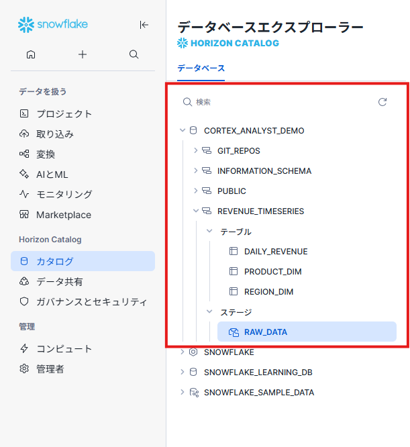Click the プロジェクト terminal icon
Image resolution: width=410 pixels, height=447 pixels.
(24, 113)
